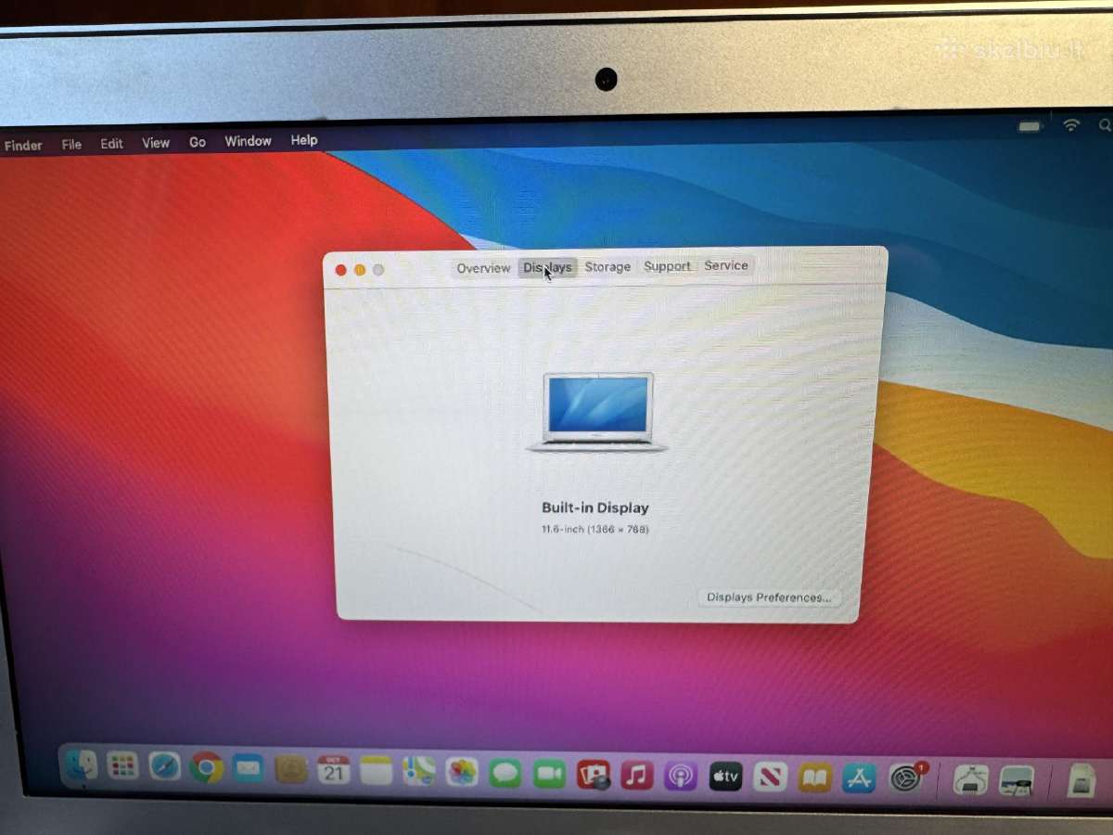The width and height of the screenshot is (1113, 835).
Task: Open the Mail app in the Dock
Action: point(248,767)
